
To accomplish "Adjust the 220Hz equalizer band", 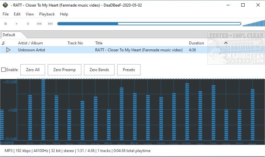I will pos(82,121).
